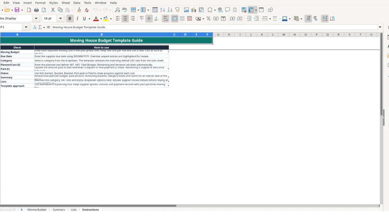Switch to the Lists sheet tab
Viewport: 389px width, 218px height.
(74, 210)
